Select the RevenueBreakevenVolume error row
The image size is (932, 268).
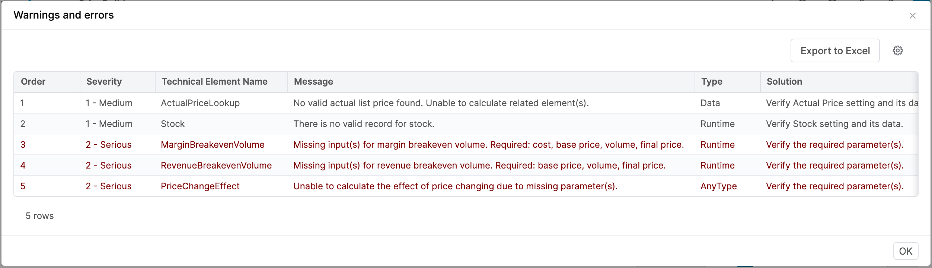click(x=216, y=166)
